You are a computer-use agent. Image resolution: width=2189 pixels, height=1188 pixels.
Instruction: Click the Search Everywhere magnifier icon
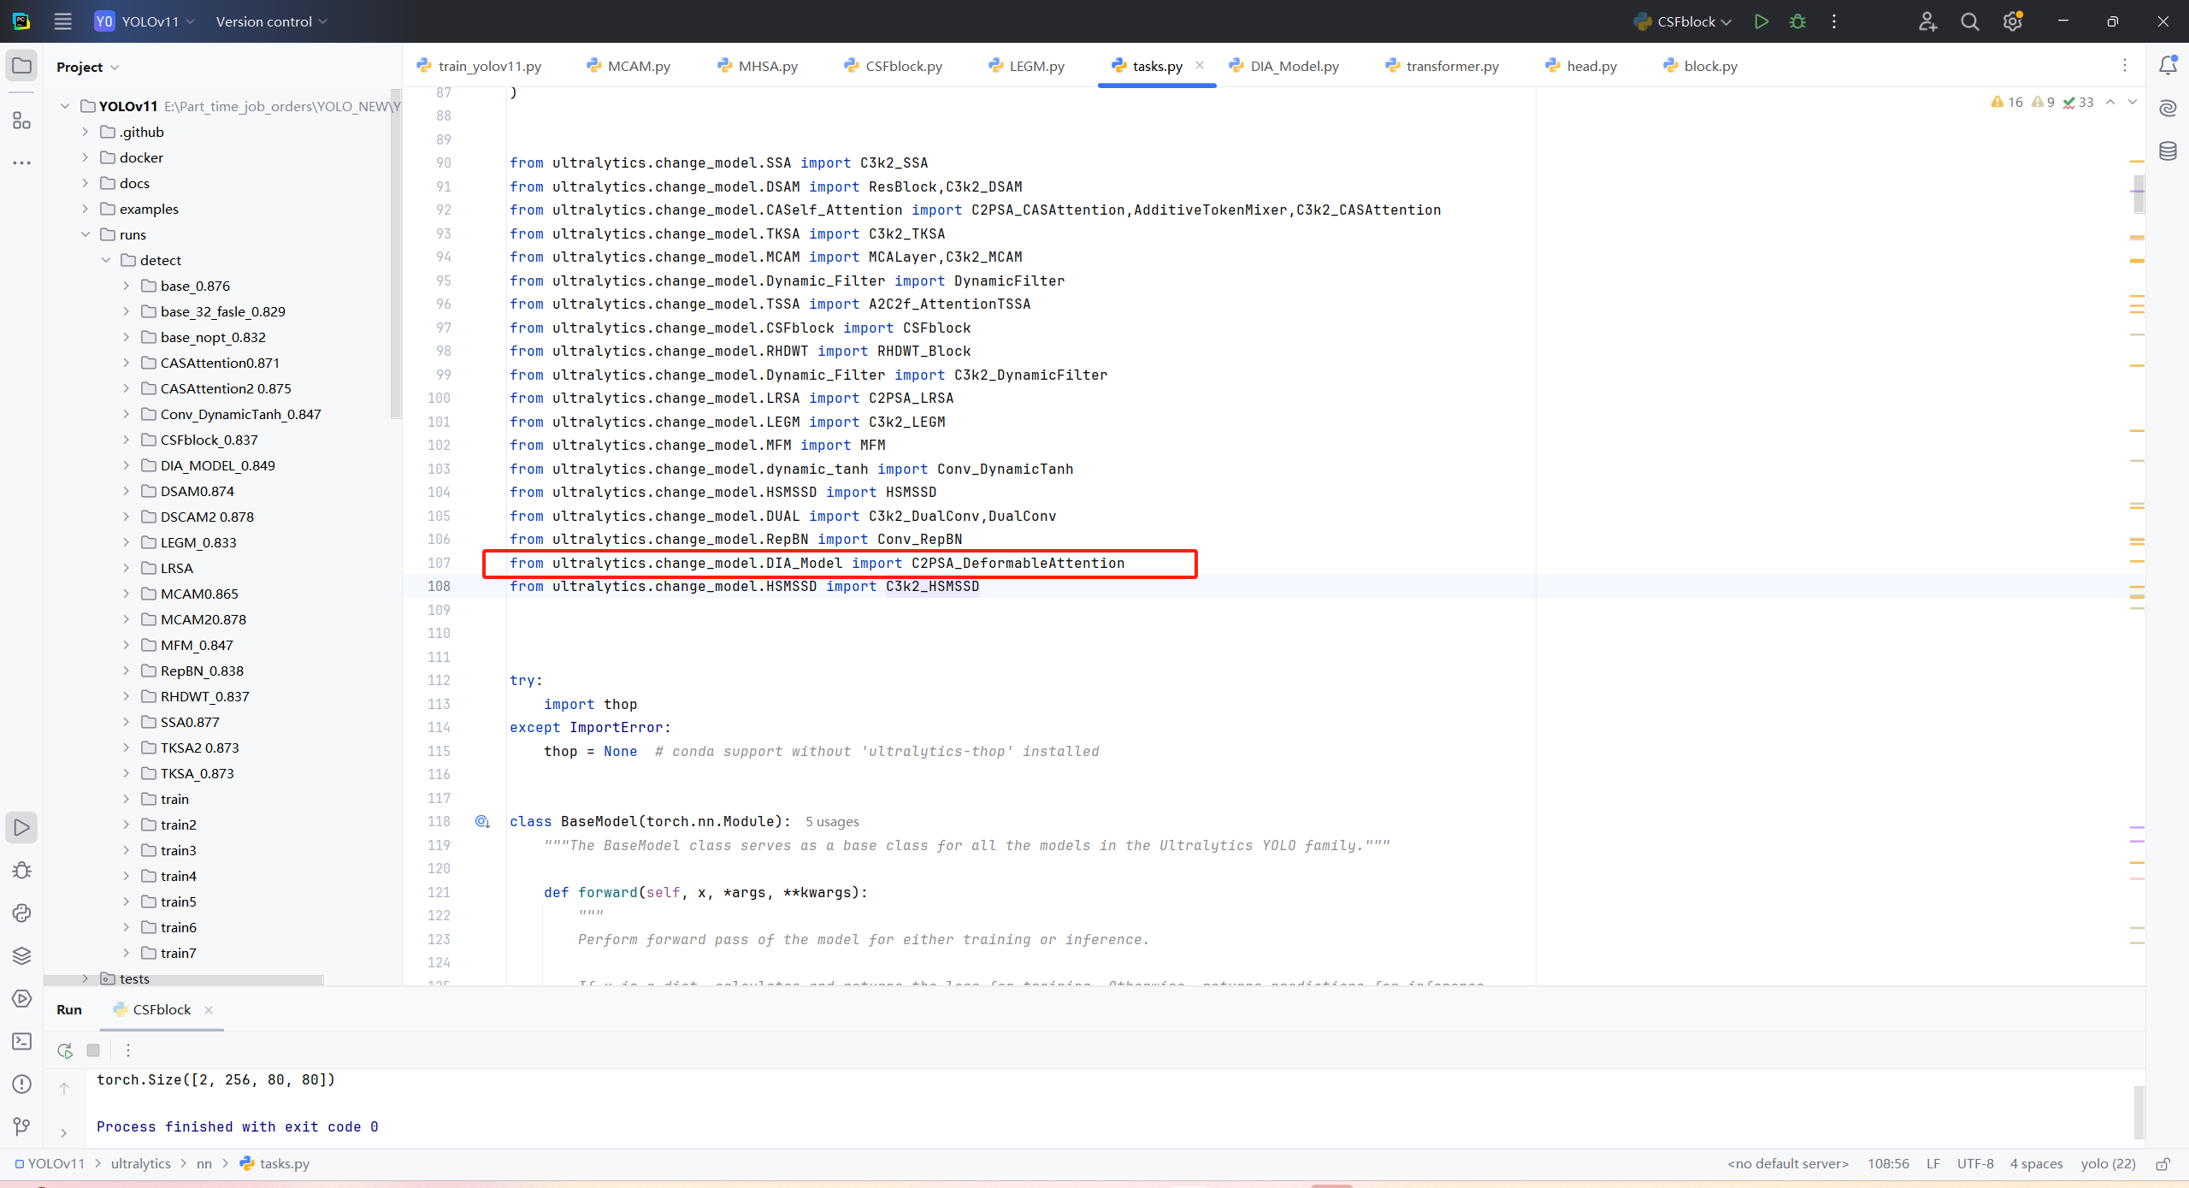pyautogui.click(x=1970, y=21)
